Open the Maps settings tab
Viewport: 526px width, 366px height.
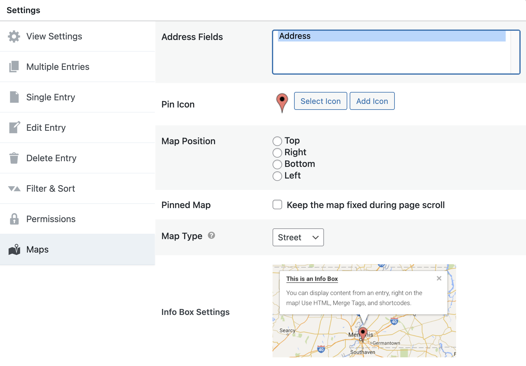[37, 249]
